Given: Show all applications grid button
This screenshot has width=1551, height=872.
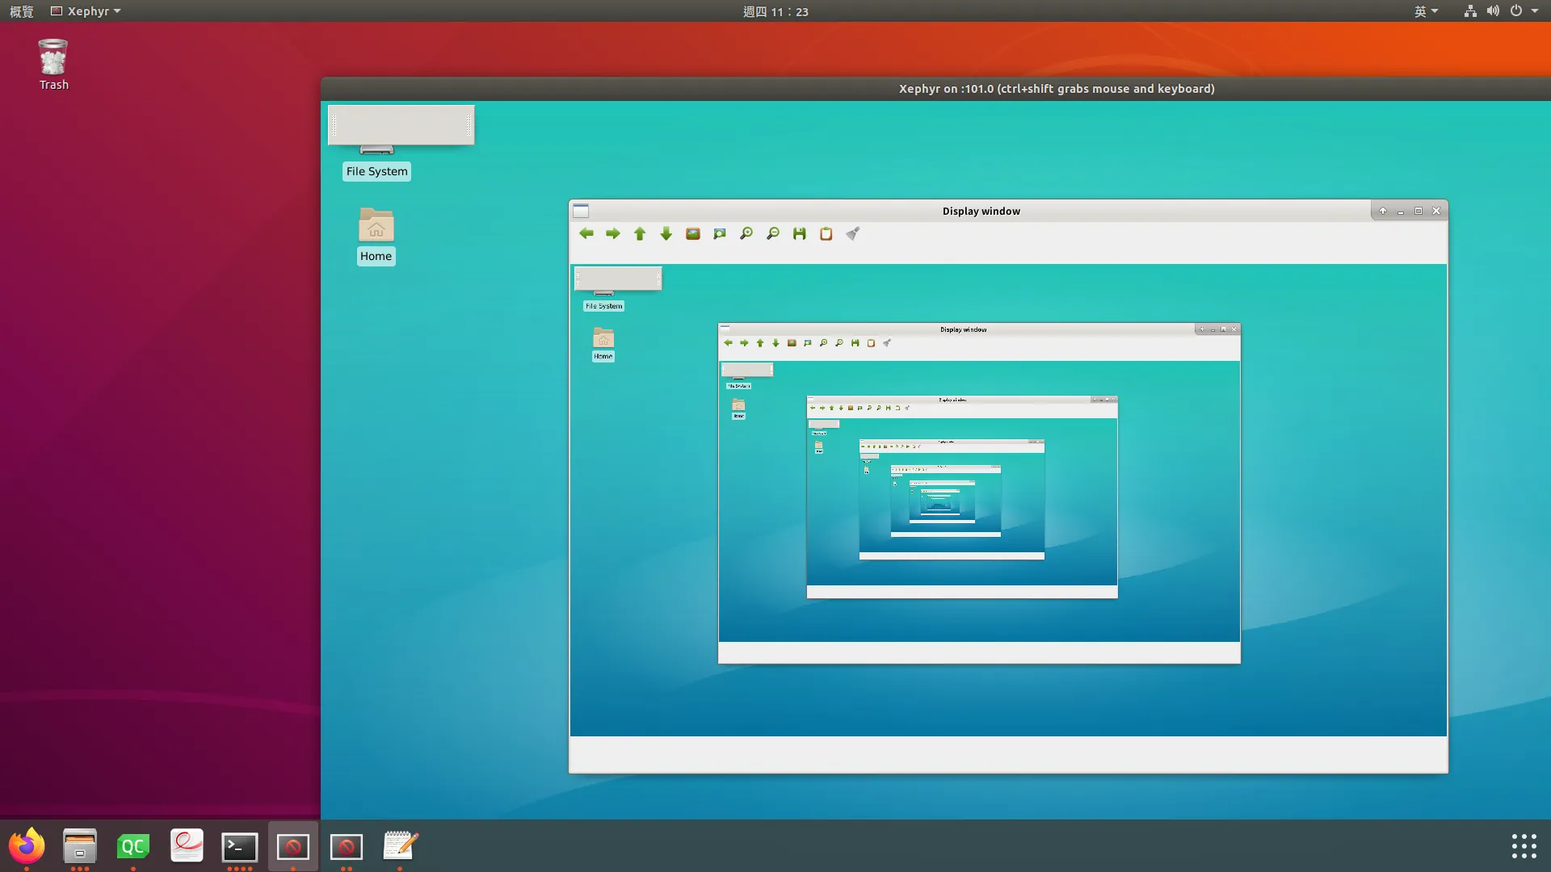Looking at the screenshot, I should pyautogui.click(x=1524, y=846).
